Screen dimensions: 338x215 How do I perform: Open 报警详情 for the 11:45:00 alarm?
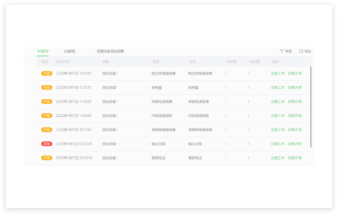(295, 102)
